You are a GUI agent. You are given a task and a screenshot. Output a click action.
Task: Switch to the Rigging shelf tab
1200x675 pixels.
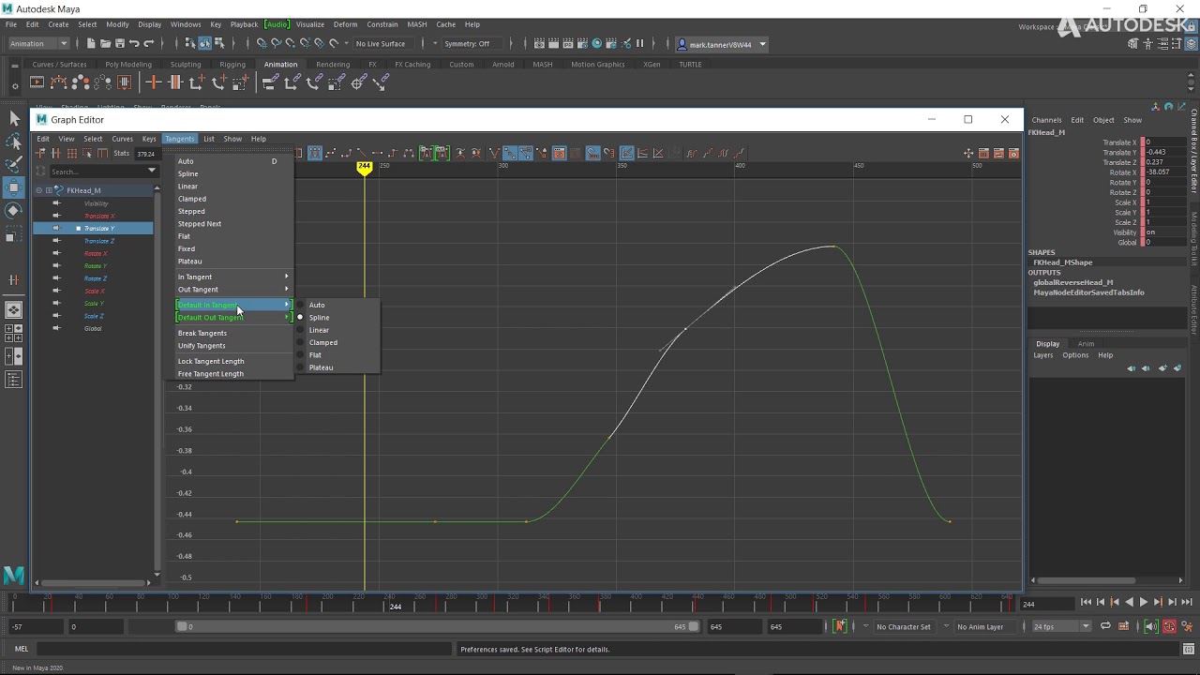[x=232, y=65]
